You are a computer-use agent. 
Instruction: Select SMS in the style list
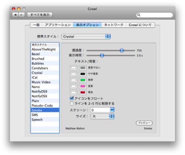(45, 115)
